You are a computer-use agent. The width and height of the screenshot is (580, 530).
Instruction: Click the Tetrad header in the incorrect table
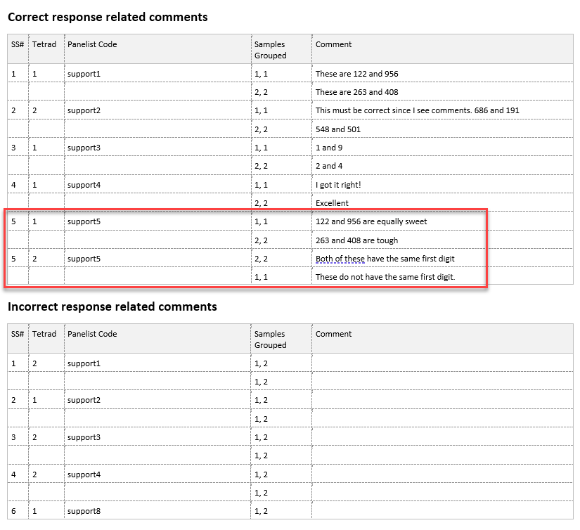[44, 334]
